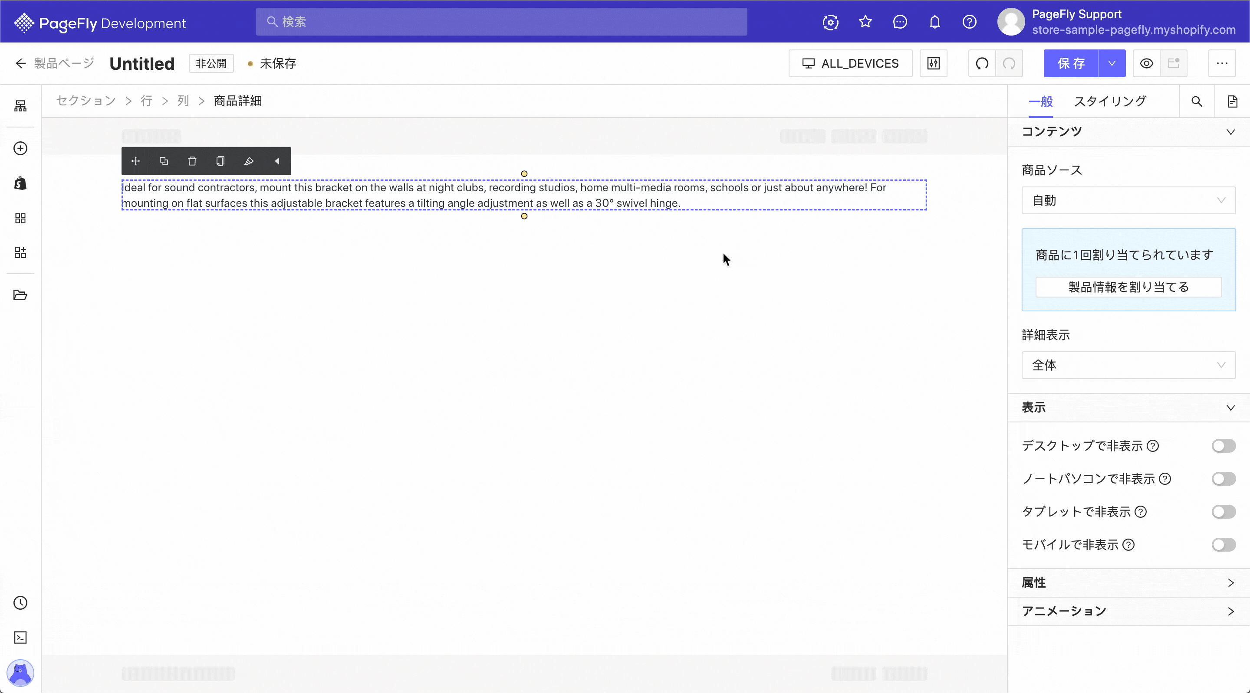Open the four-squares grid icon in sidebar
The image size is (1250, 693).
pyautogui.click(x=20, y=218)
